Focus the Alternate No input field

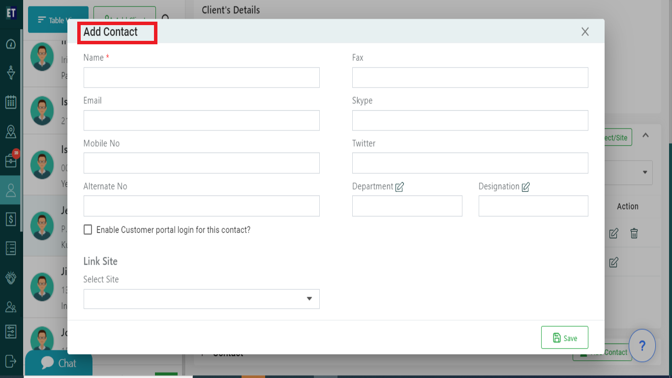(202, 206)
